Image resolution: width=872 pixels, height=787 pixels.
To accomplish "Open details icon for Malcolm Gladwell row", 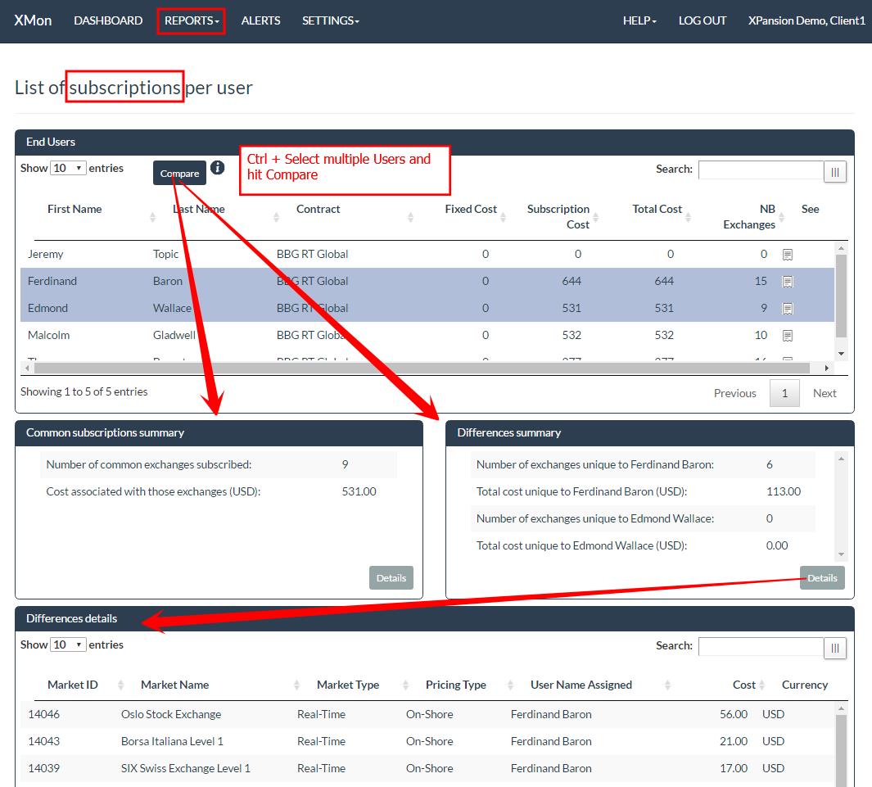I will click(787, 336).
